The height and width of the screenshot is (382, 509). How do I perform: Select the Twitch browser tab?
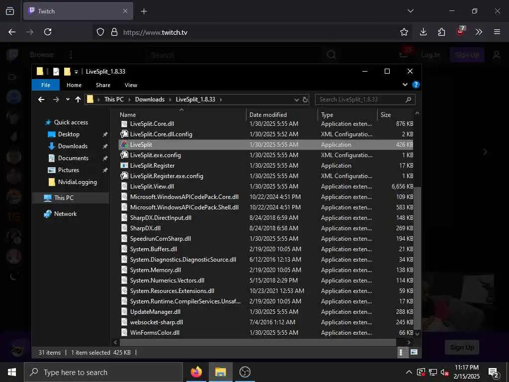click(x=78, y=11)
